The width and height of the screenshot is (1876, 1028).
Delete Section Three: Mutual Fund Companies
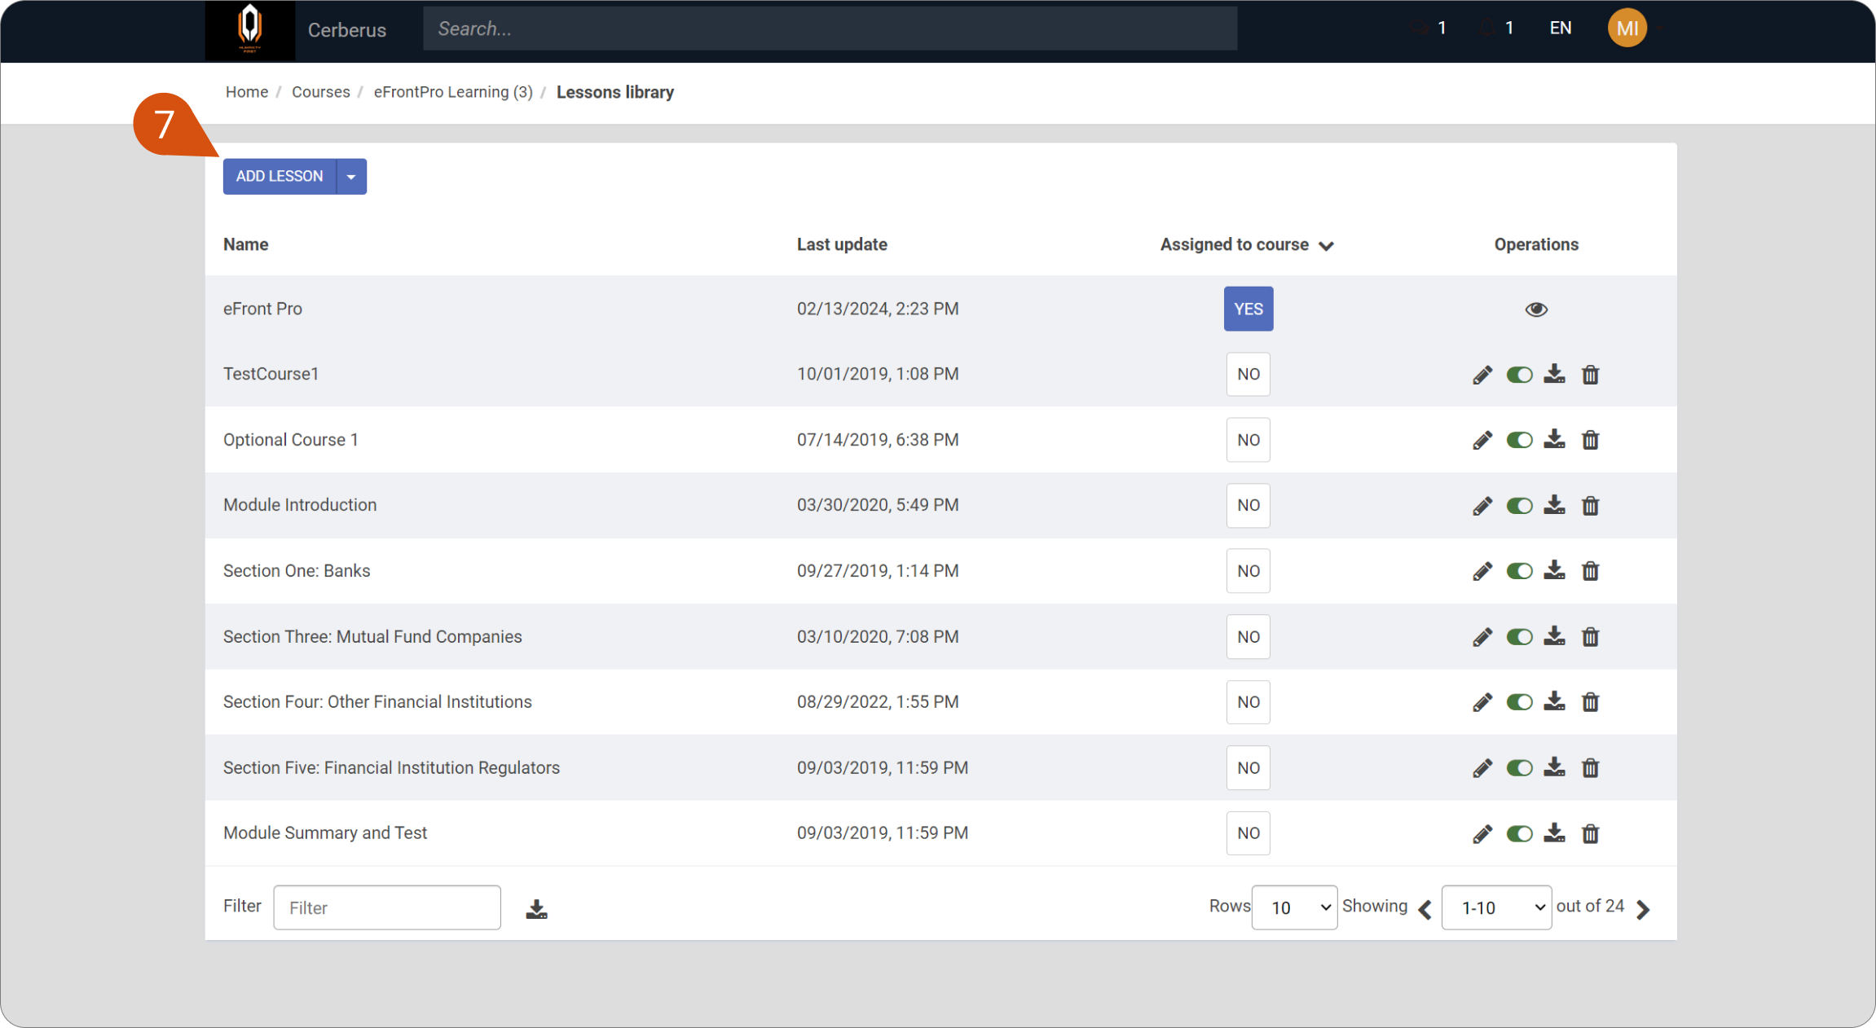coord(1590,637)
